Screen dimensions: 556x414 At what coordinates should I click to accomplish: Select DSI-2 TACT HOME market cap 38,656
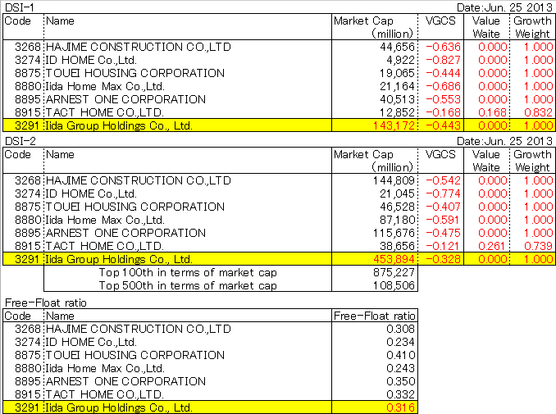[397, 246]
